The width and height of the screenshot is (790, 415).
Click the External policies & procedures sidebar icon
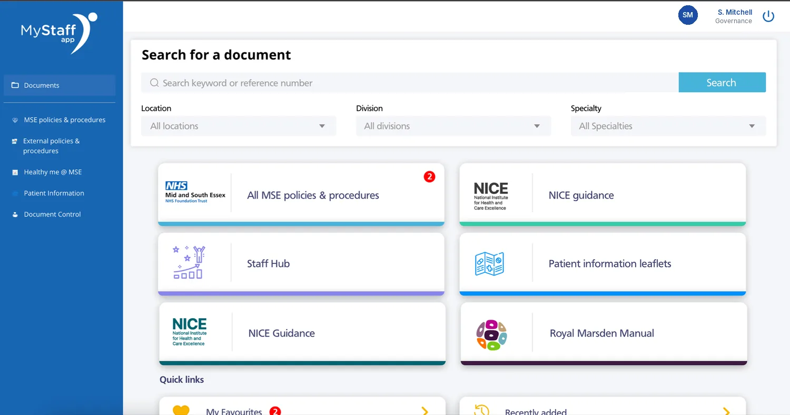tap(15, 141)
